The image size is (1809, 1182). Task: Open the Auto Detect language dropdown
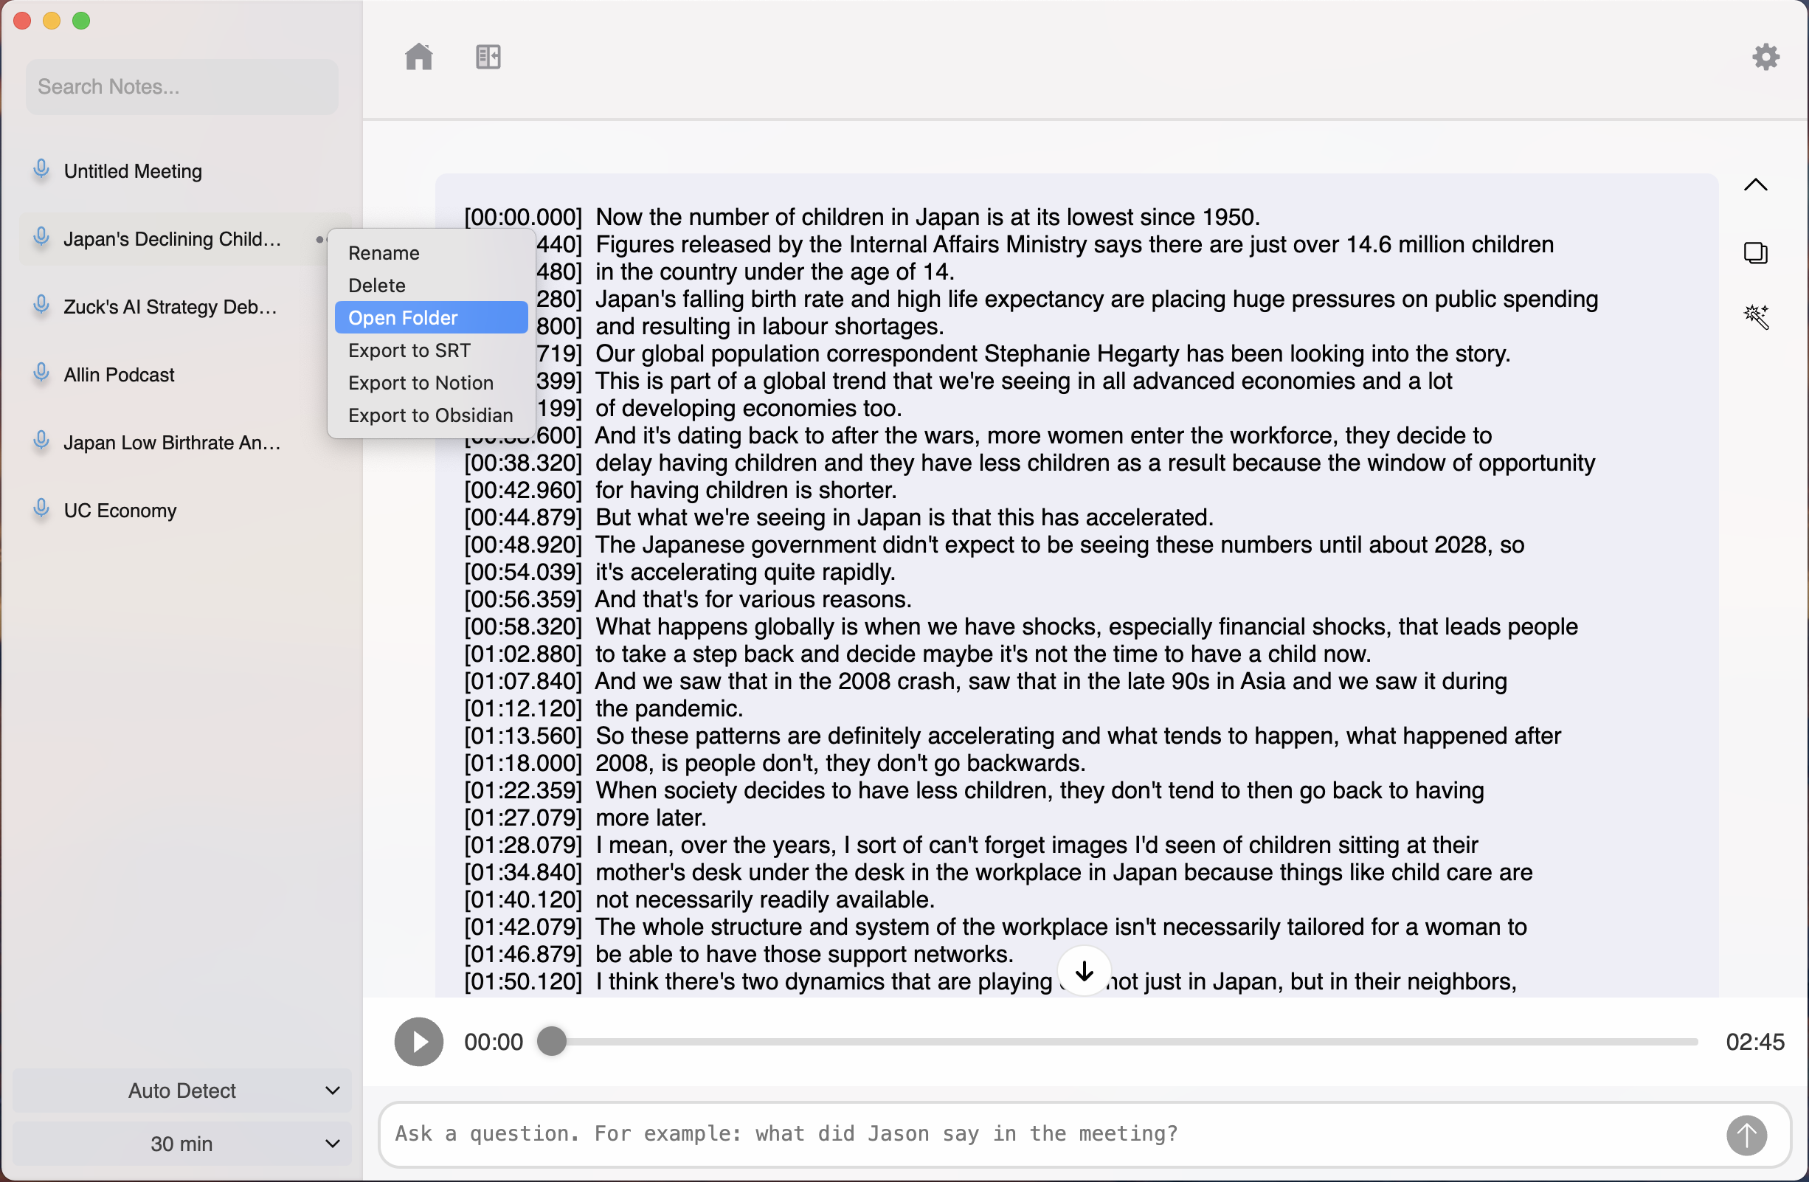tap(182, 1090)
